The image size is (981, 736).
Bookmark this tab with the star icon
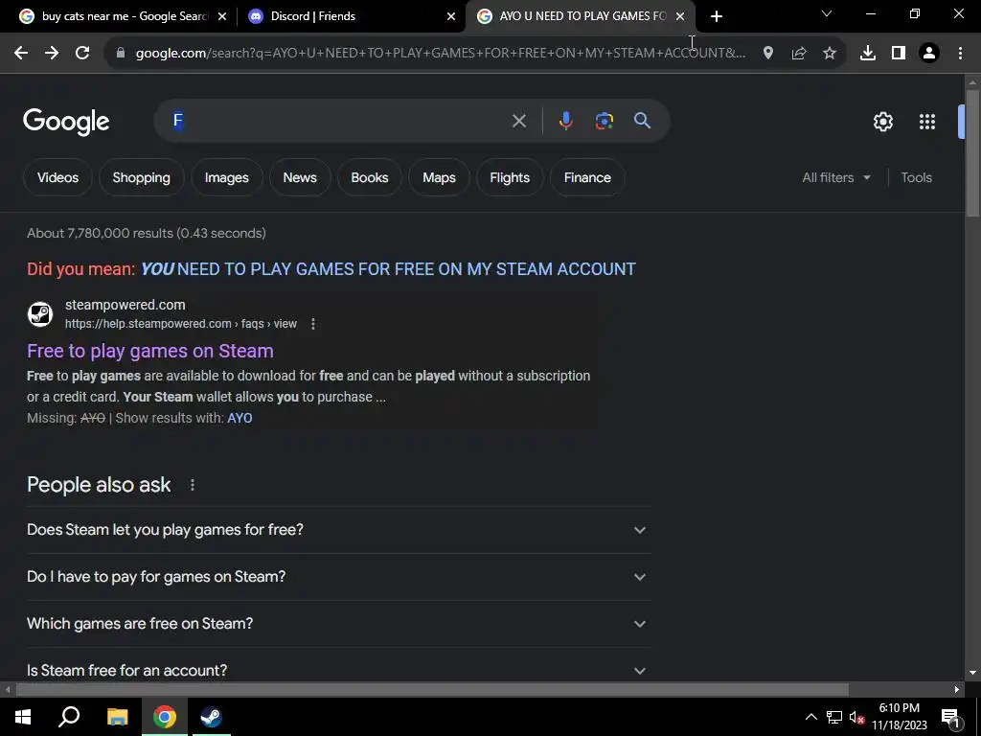pyautogui.click(x=829, y=54)
